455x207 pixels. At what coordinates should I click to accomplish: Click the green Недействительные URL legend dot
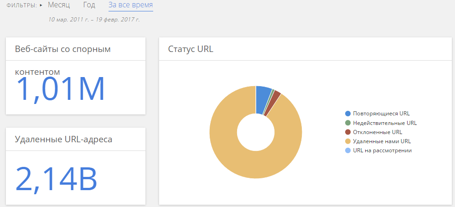(348, 123)
